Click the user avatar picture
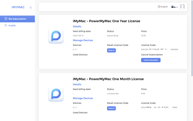 182,7
